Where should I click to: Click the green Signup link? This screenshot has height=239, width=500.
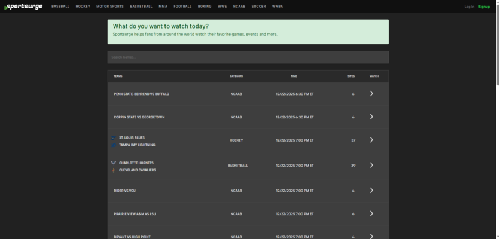484,7
